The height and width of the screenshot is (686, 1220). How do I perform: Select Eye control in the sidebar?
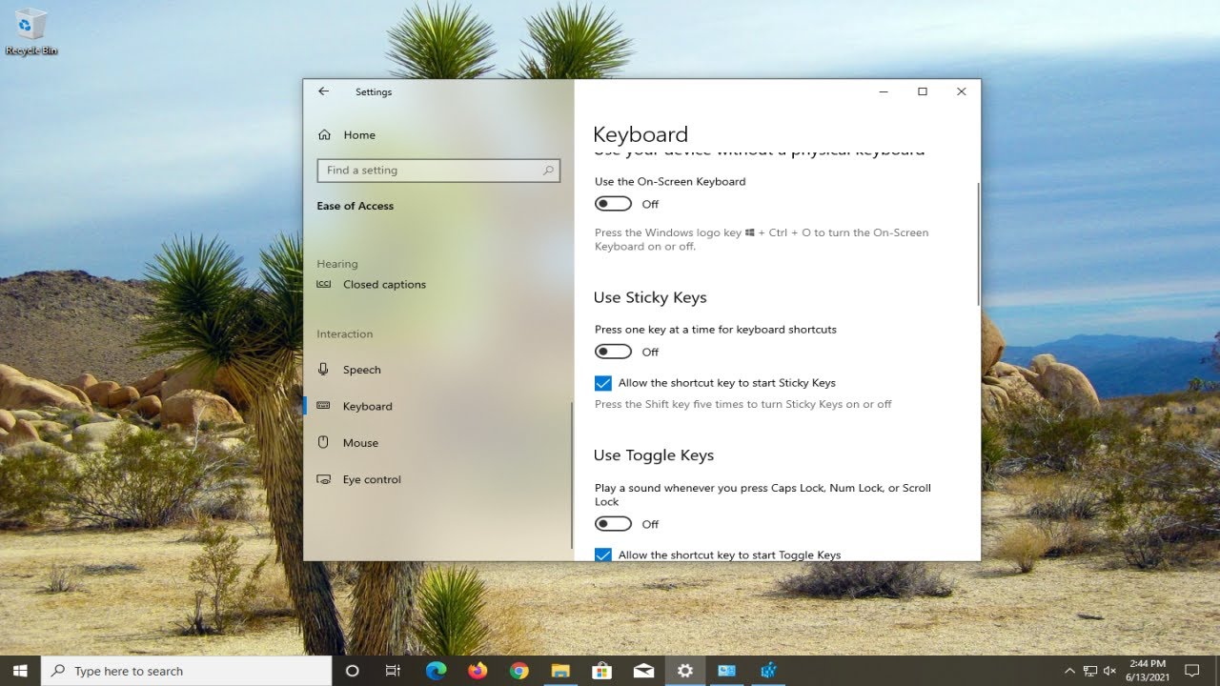pyautogui.click(x=372, y=479)
